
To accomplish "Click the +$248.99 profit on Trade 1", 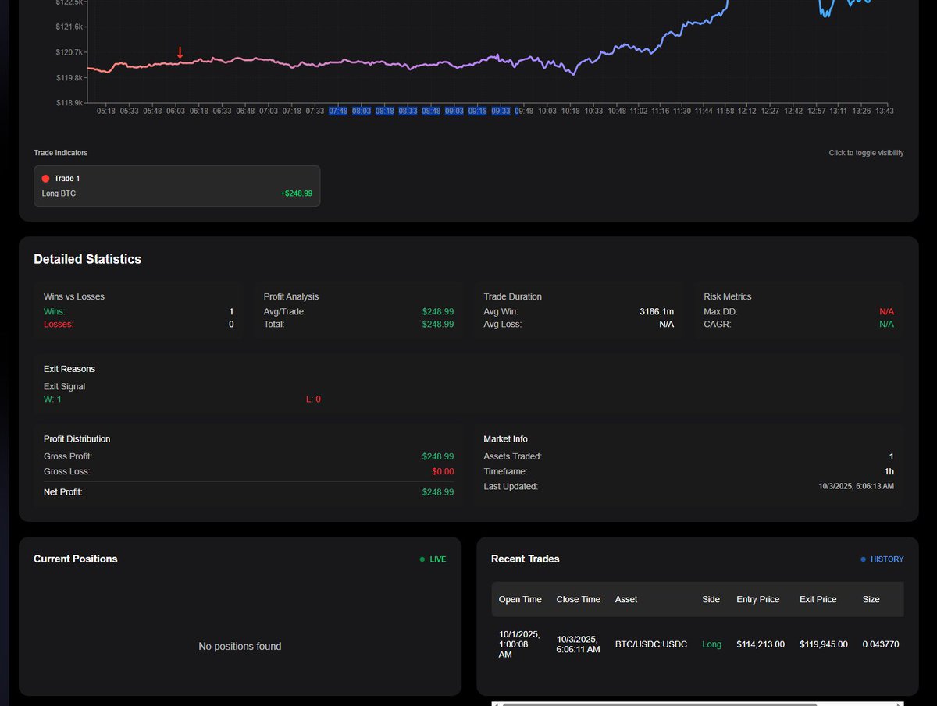I will coord(297,193).
